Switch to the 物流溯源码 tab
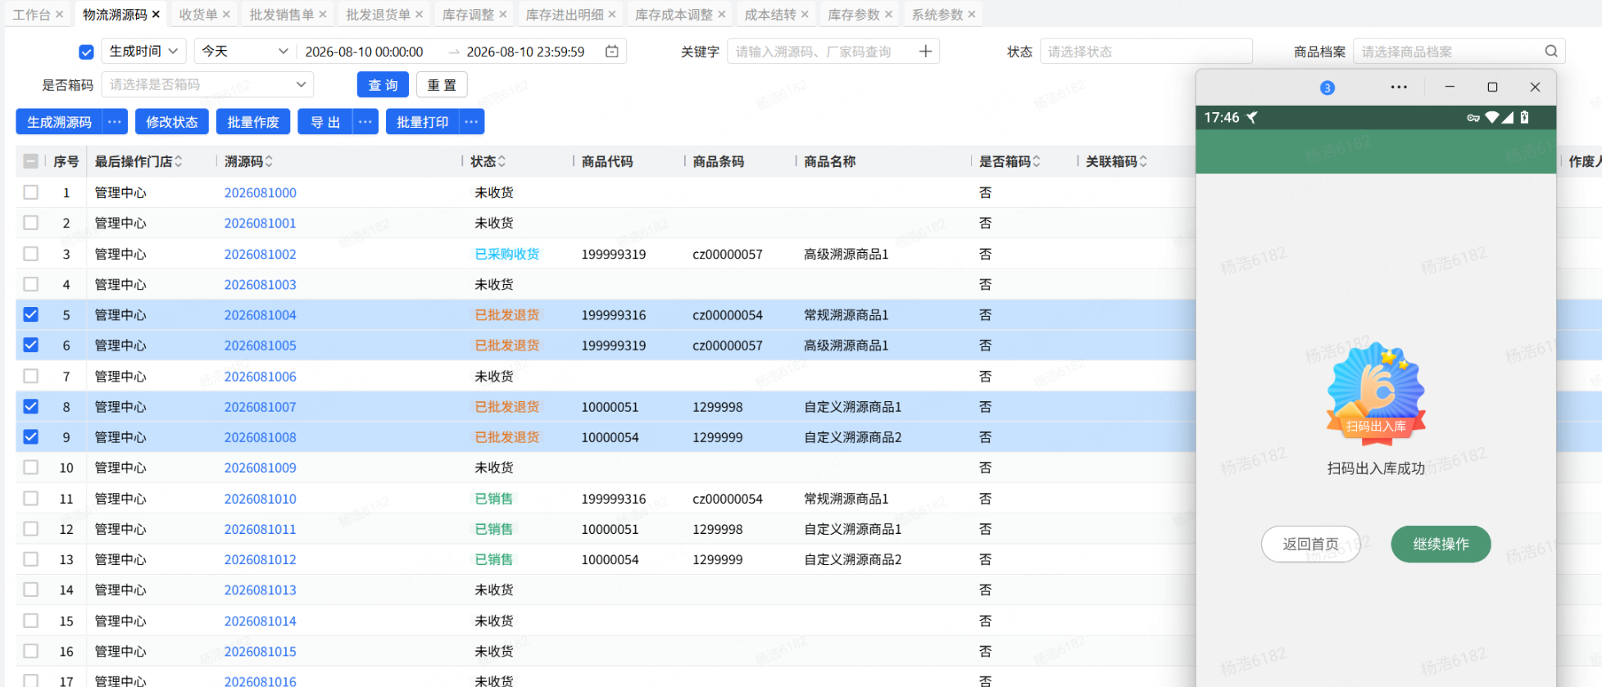This screenshot has width=1602, height=687. [115, 15]
